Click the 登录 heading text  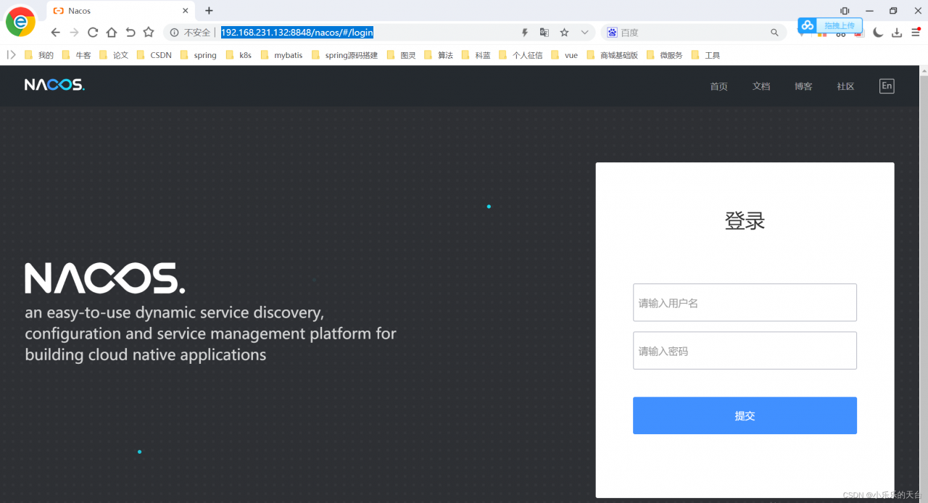745,220
